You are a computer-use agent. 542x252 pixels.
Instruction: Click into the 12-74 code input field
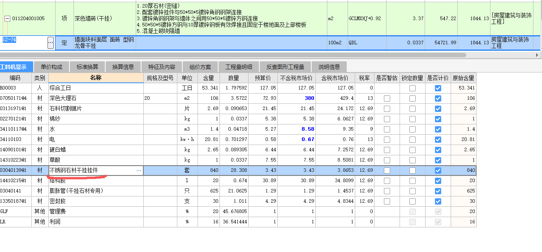tap(23, 43)
